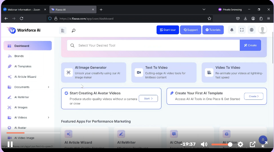Expand the Documents submenu chevron

(48, 87)
